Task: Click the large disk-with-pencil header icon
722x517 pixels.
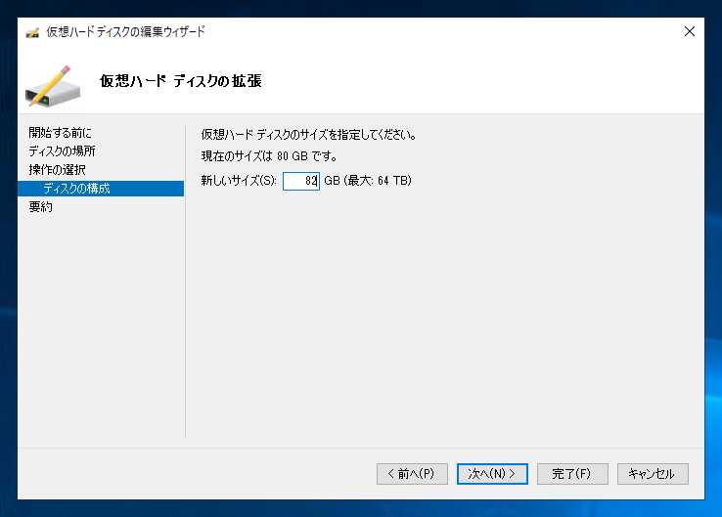Action: pyautogui.click(x=53, y=86)
